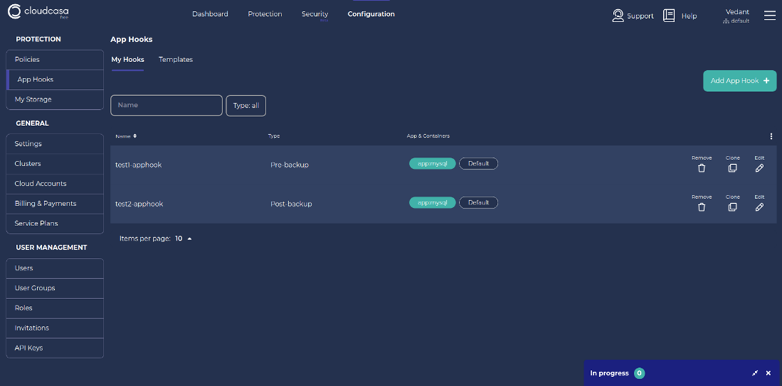Select test2-apphook name cell

tap(139, 204)
